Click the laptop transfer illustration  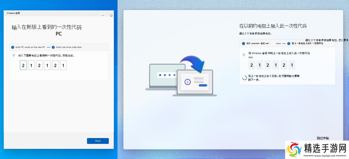click(181, 77)
